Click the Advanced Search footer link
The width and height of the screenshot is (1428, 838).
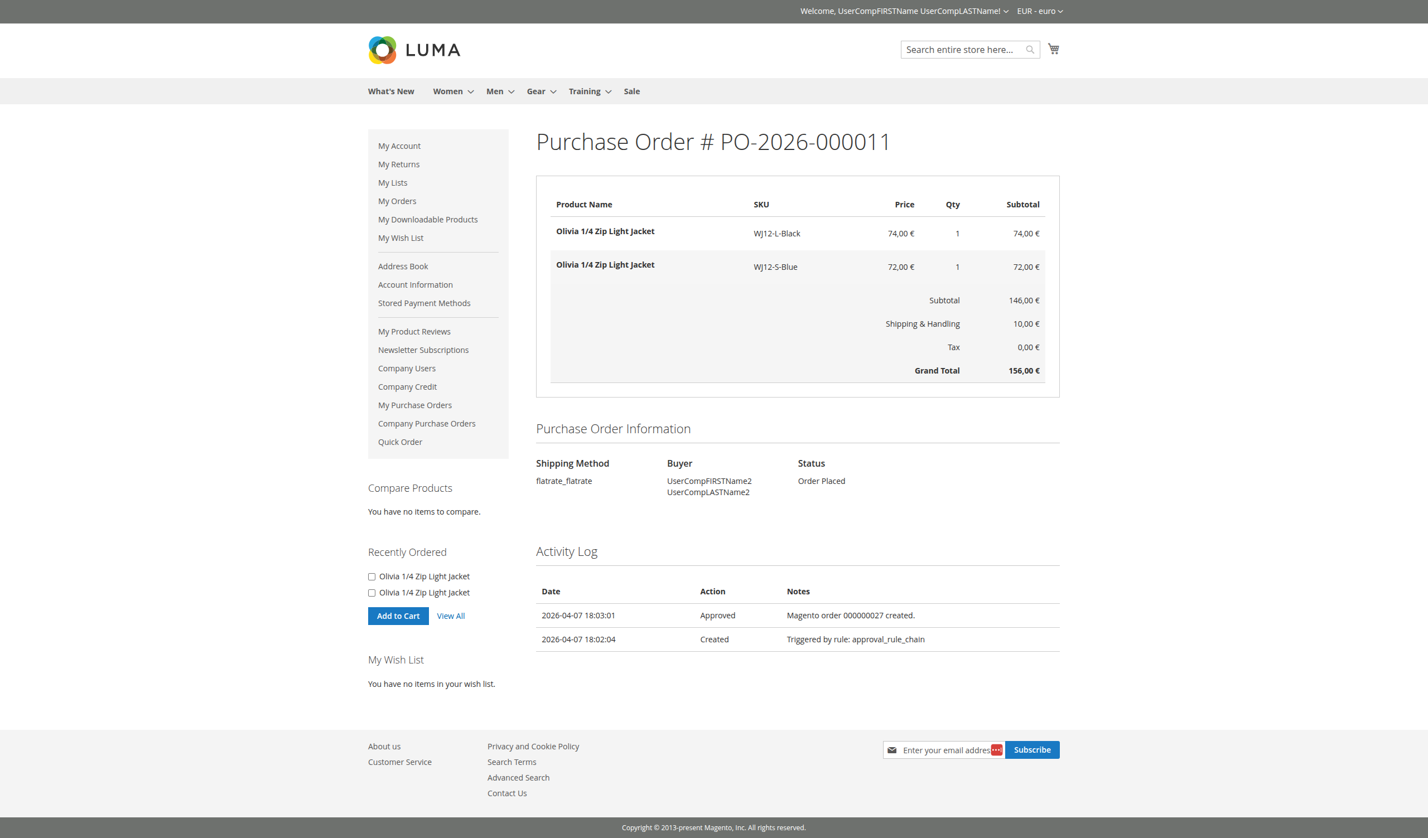pos(518,777)
